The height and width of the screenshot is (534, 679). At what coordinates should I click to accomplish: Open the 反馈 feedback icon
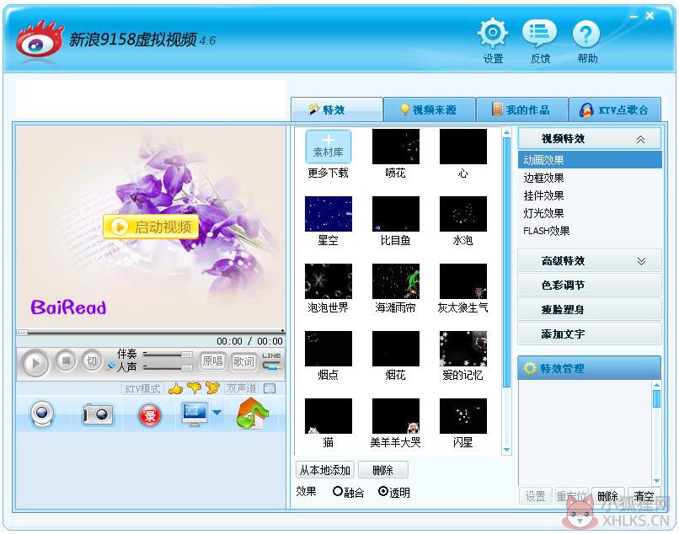539,33
